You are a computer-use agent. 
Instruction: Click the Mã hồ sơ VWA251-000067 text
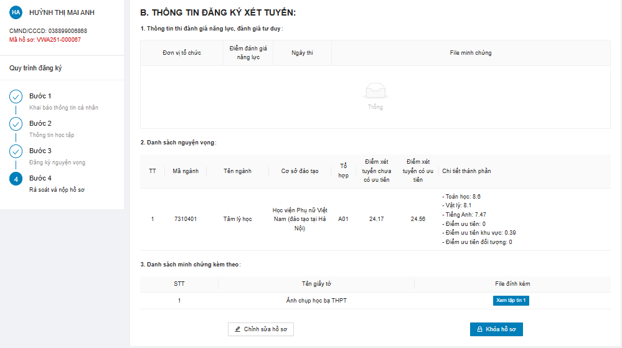[x=45, y=40]
